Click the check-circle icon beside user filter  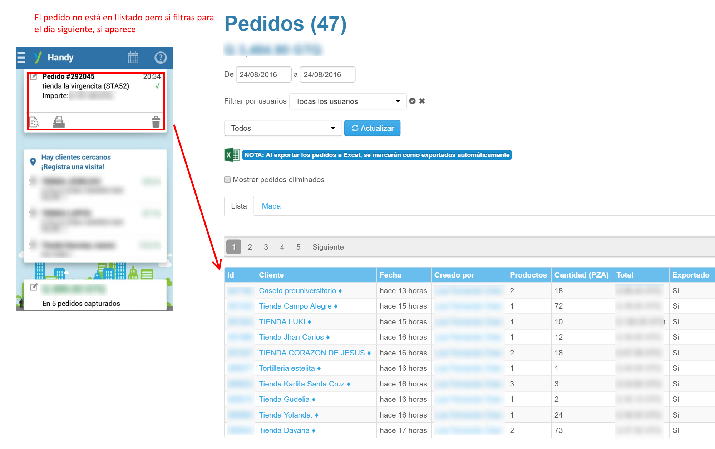412,101
